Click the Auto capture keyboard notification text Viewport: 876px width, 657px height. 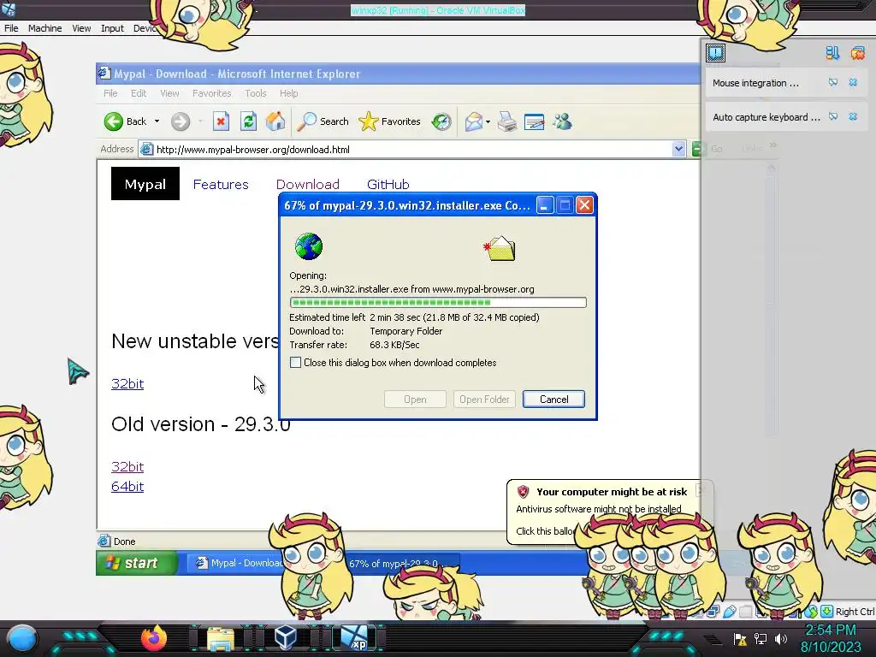pyautogui.click(x=766, y=117)
